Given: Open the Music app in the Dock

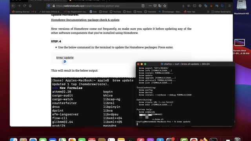Looking at the screenshot, I should tap(140, 139).
